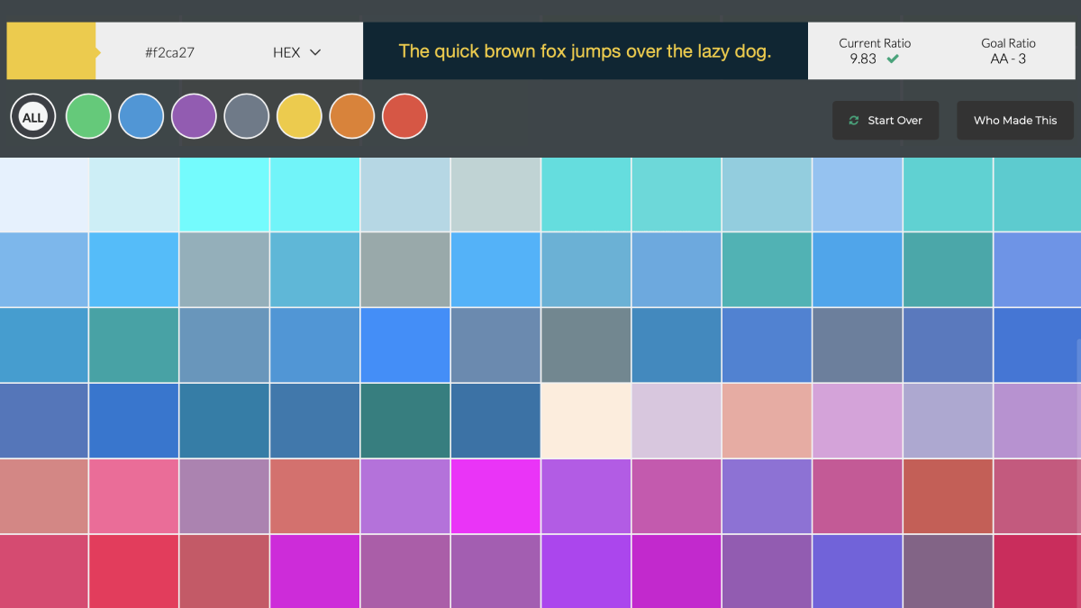Select the ALL color filter

32,116
